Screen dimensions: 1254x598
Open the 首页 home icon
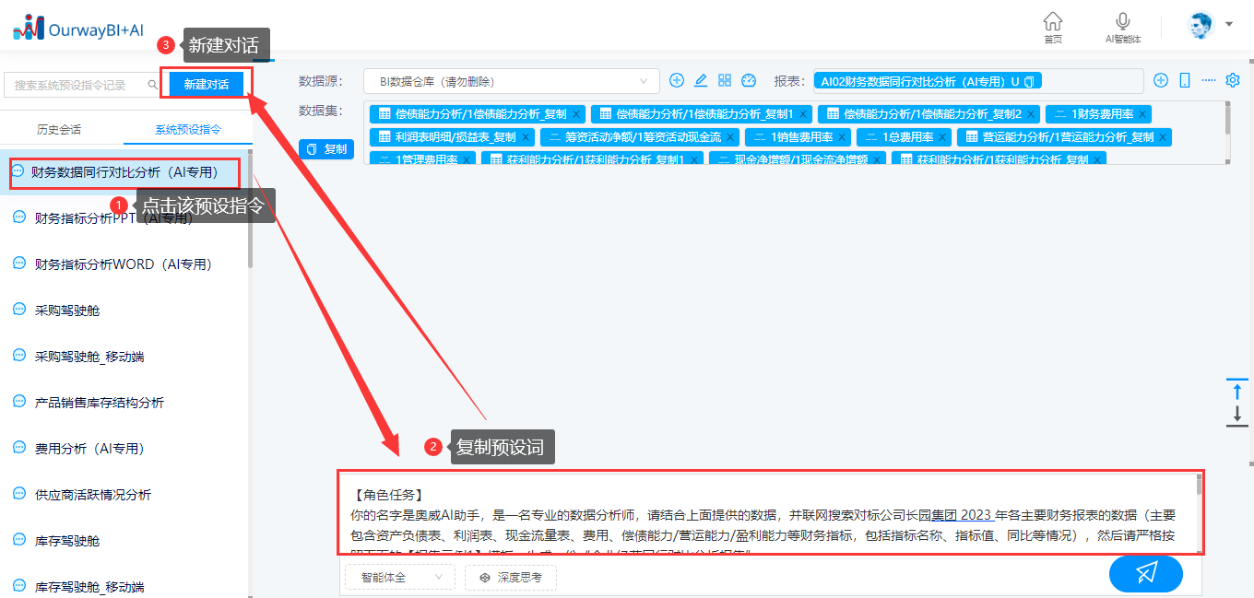tap(1052, 21)
